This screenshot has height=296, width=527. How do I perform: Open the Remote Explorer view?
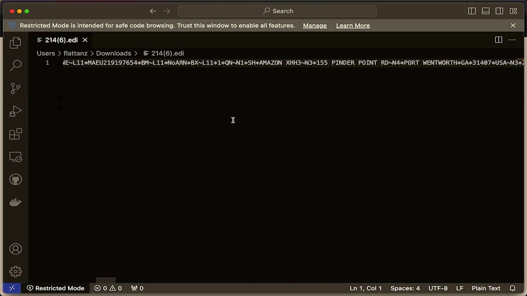point(15,157)
